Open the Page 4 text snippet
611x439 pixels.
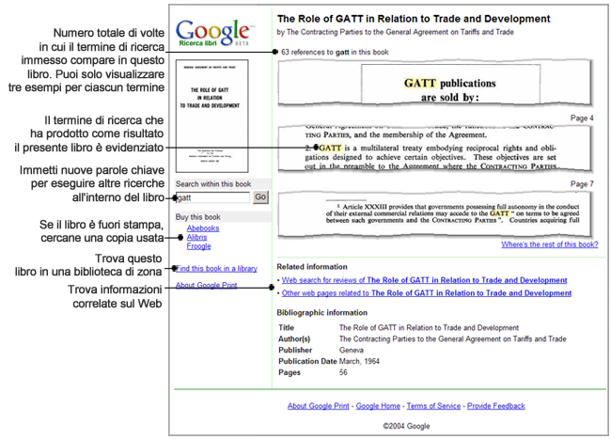coord(435,149)
